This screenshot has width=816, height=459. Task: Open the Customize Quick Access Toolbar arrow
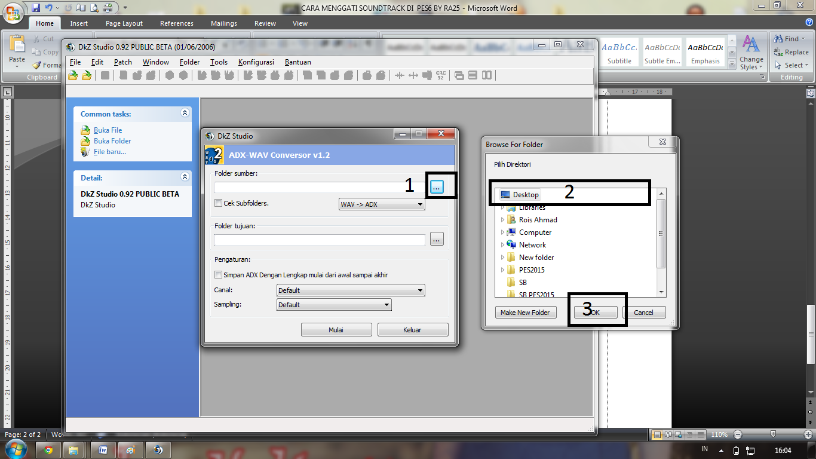tap(125, 8)
